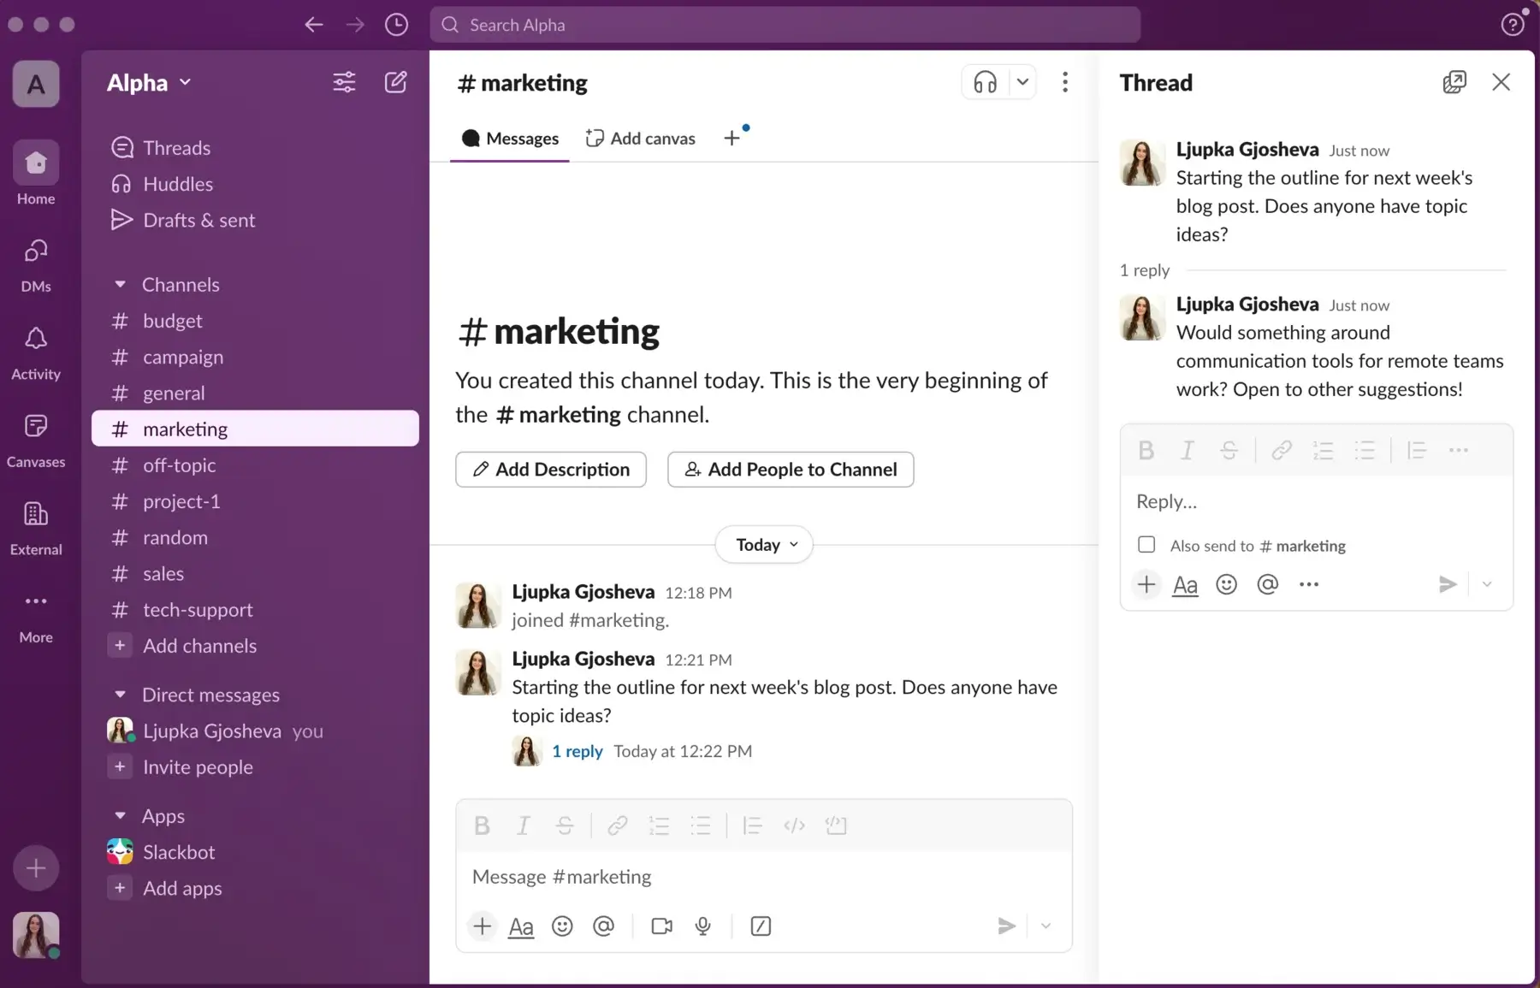Select Add canvas tab
This screenshot has height=988, width=1540.
641,139
